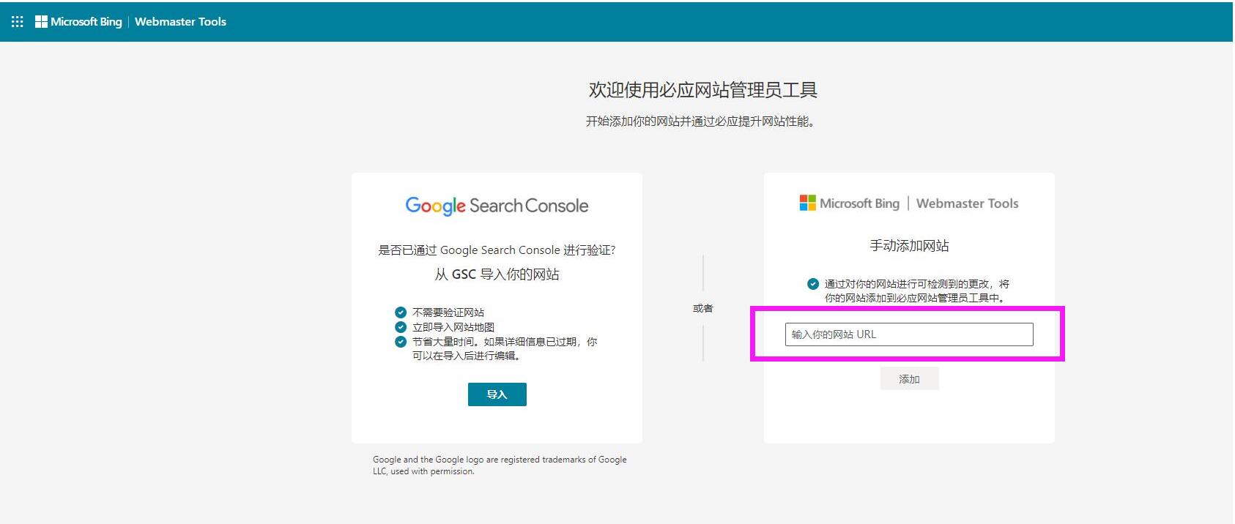This screenshot has width=1235, height=524.
Task: Click the checkmark beside 通过对你的网站进行可检测到的更改
Action: 813,284
